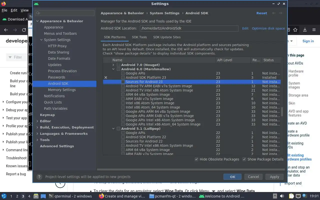320x200 pixels.
Task: Open the Edit menu in background window
Action: tap(14, 10)
